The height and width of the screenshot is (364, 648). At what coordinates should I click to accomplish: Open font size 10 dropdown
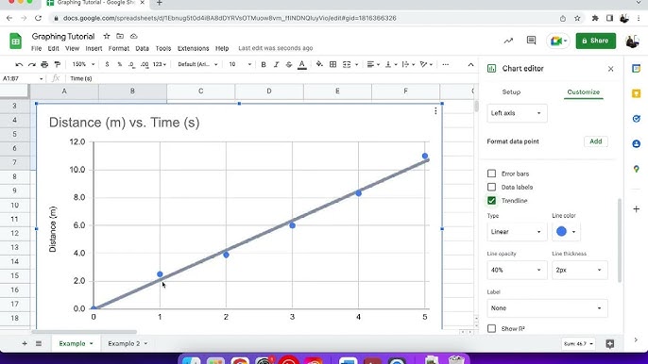point(240,64)
